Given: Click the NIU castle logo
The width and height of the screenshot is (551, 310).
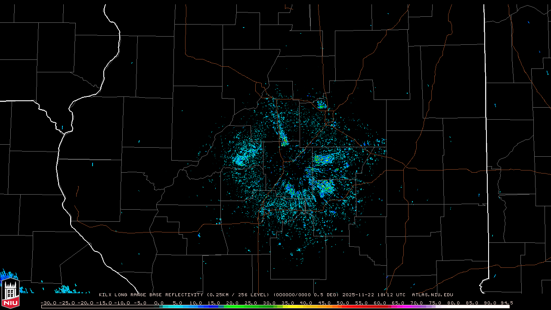Looking at the screenshot, I should (10, 291).
